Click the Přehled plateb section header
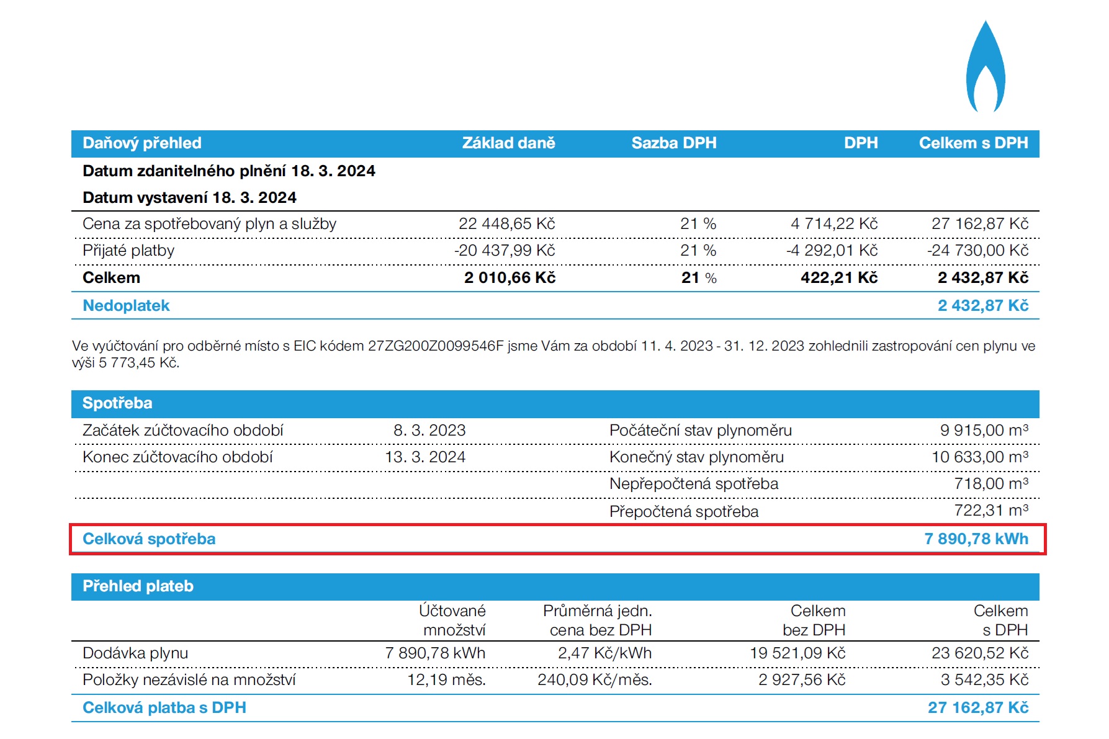This screenshot has height=739, width=1109. tap(138, 586)
